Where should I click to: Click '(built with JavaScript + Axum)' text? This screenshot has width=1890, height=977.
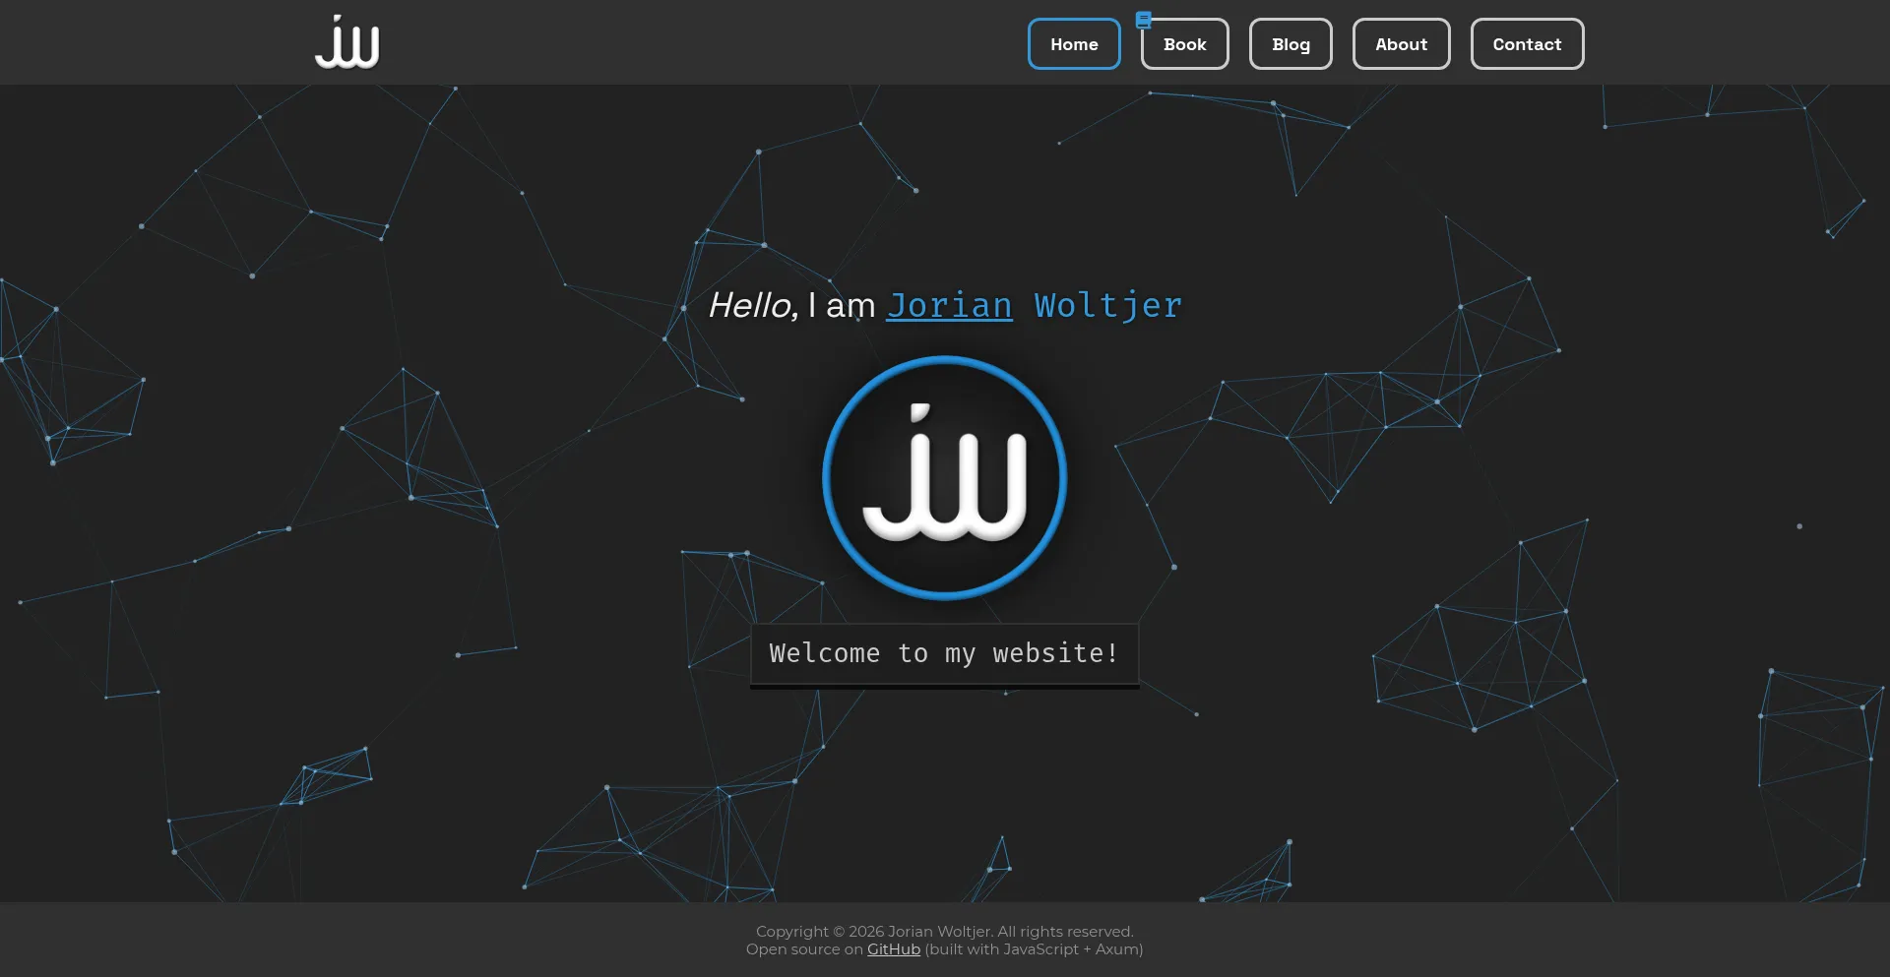click(x=1034, y=949)
